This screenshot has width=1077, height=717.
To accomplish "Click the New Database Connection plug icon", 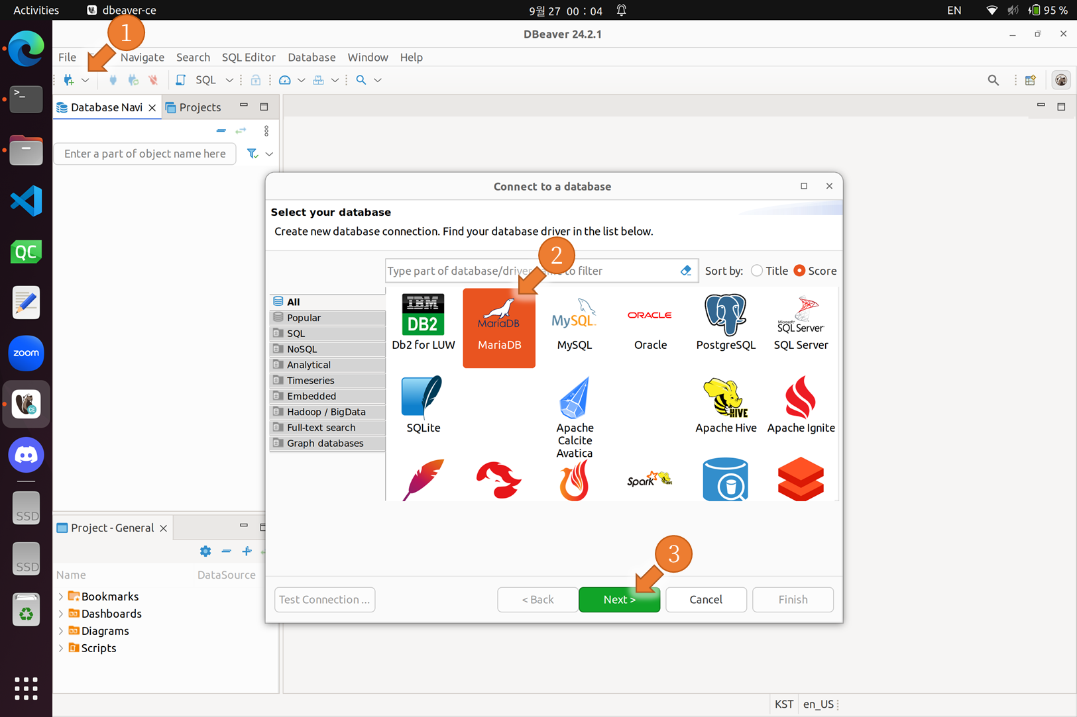I will click(68, 80).
